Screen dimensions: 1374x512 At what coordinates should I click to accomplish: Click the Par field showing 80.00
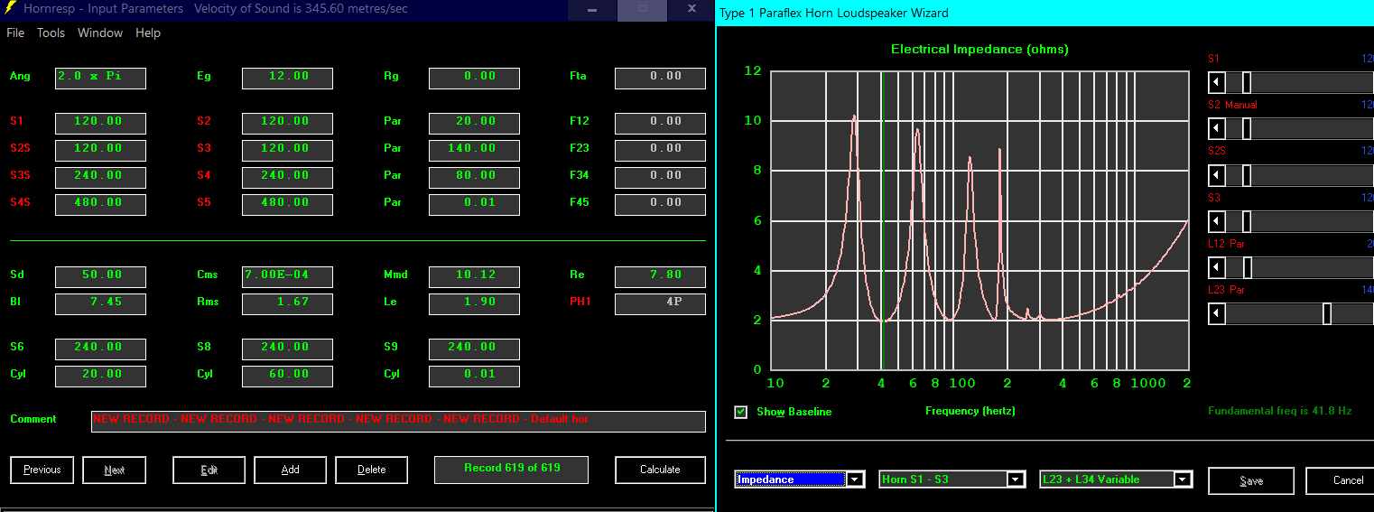coord(474,177)
